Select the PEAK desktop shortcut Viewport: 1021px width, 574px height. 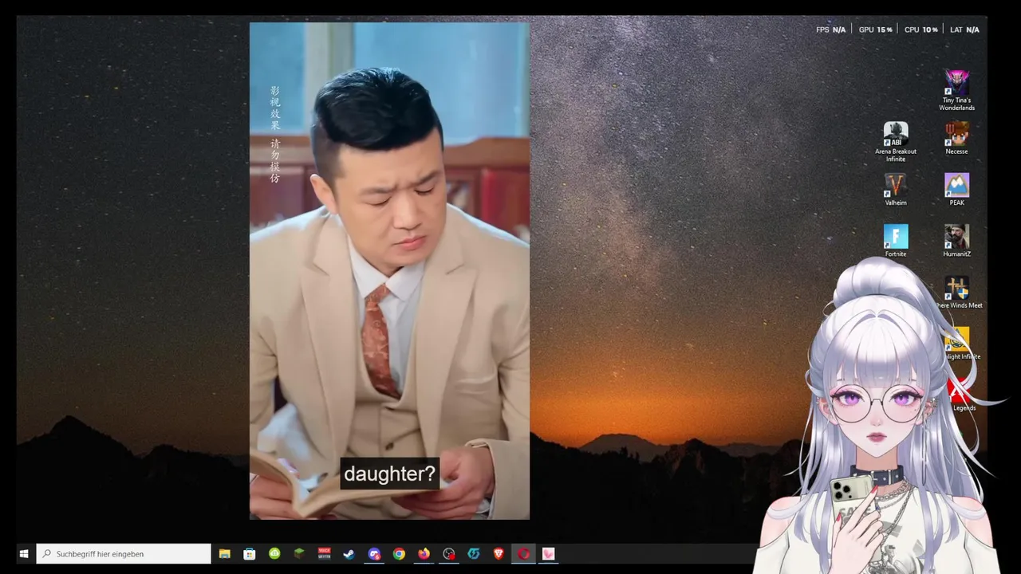[956, 190]
